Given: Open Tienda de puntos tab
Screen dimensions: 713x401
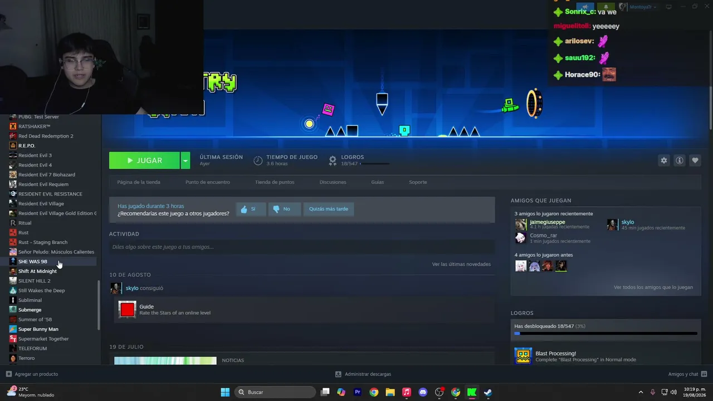Looking at the screenshot, I should [275, 182].
